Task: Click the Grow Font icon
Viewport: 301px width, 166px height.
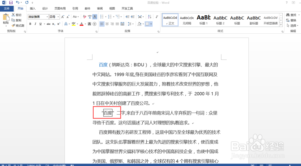Action: tap(63, 17)
